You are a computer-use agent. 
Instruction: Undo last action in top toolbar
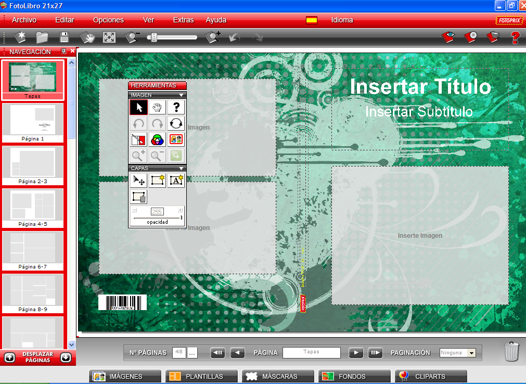click(x=235, y=37)
